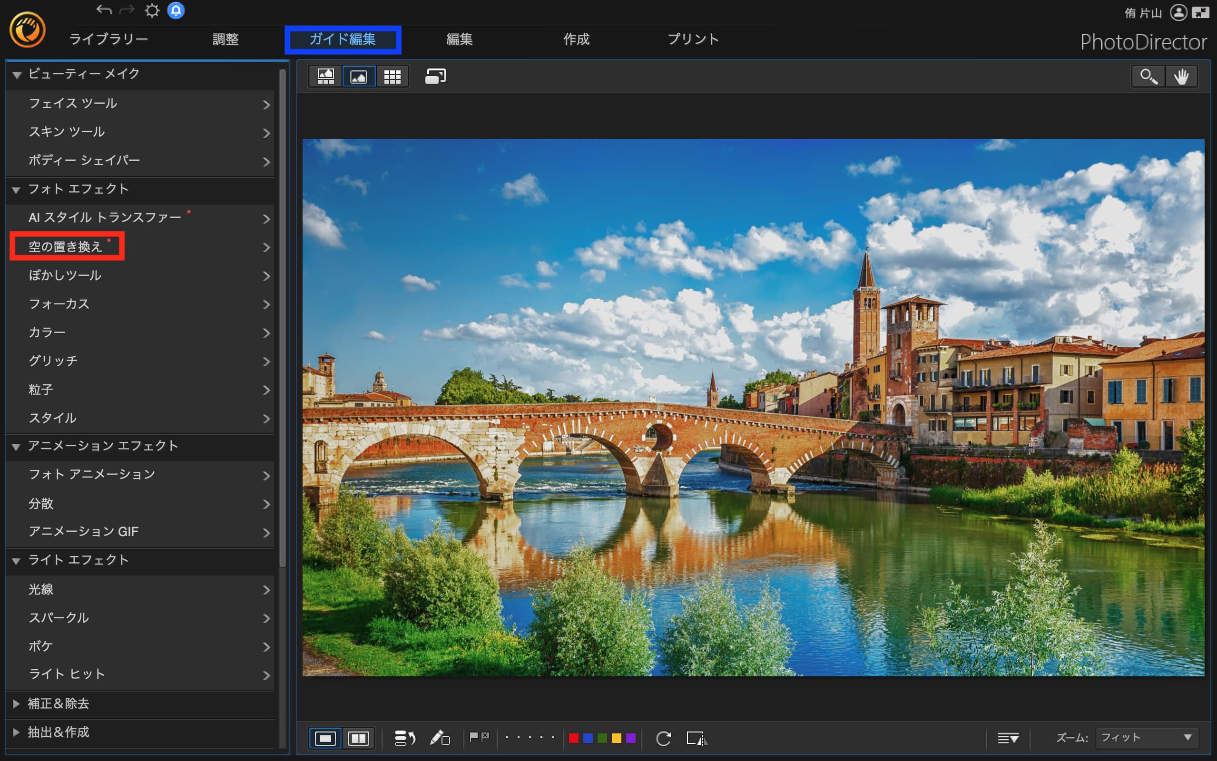Select the zoom magnifier tool
The height and width of the screenshot is (761, 1217).
point(1148,77)
